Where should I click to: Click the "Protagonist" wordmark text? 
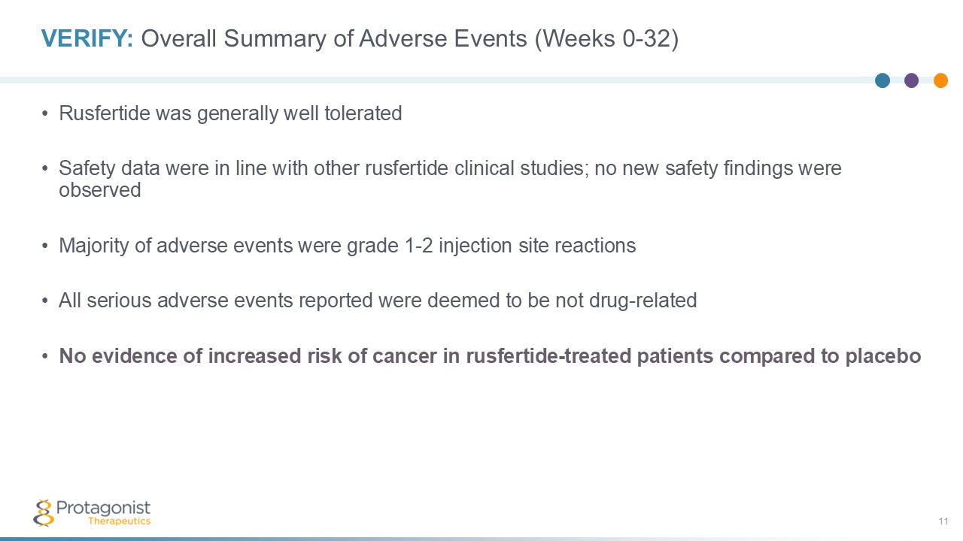pos(103,509)
